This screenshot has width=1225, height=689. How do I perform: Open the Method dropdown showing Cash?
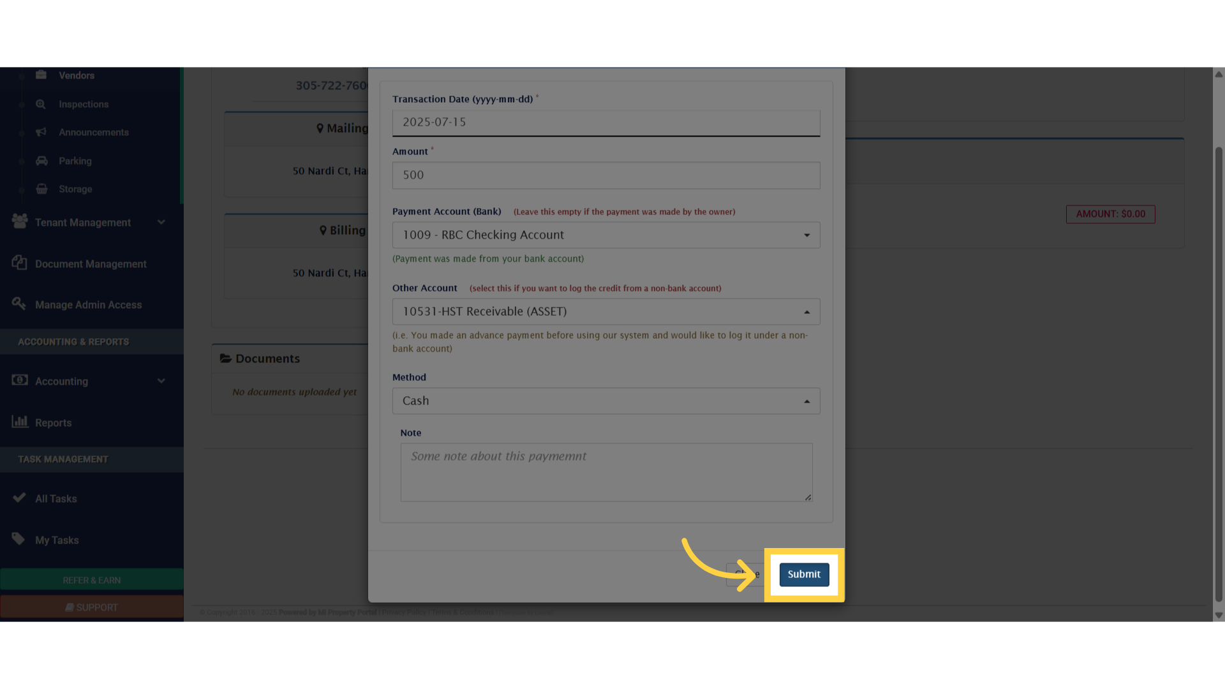click(606, 401)
